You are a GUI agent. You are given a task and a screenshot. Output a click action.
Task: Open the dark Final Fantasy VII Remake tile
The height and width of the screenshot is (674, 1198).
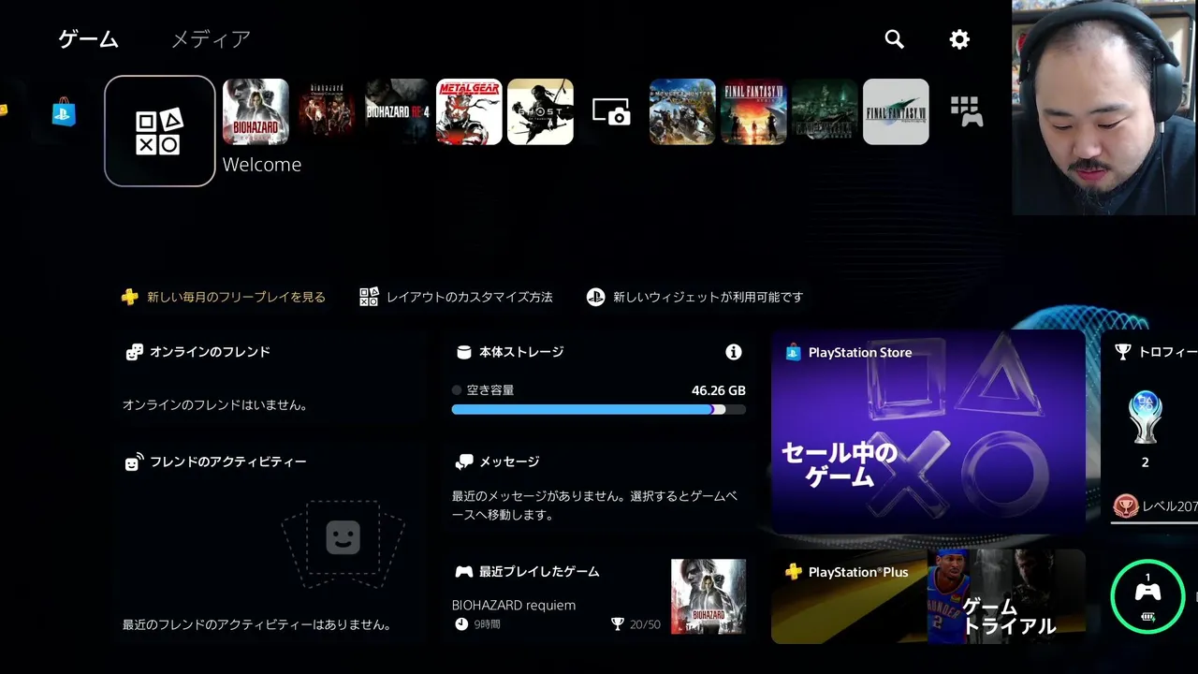[x=825, y=111]
